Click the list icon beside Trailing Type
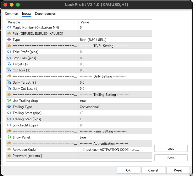 point(9,107)
